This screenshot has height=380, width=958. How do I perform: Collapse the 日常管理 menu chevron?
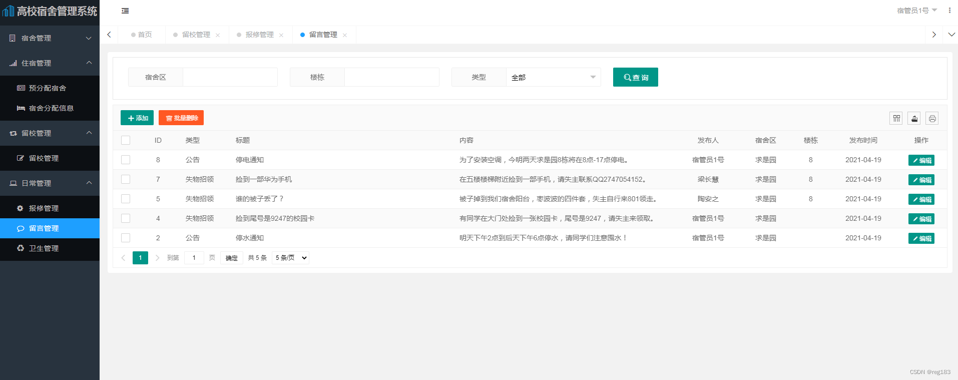click(x=89, y=183)
